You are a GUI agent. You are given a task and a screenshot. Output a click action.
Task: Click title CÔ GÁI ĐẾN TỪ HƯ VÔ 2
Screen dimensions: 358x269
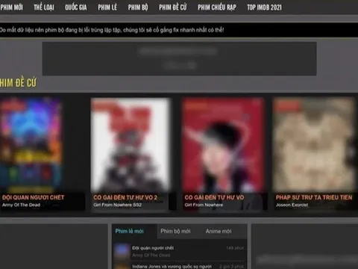point(125,197)
